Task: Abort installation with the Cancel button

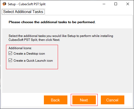Action: (x=113, y=100)
